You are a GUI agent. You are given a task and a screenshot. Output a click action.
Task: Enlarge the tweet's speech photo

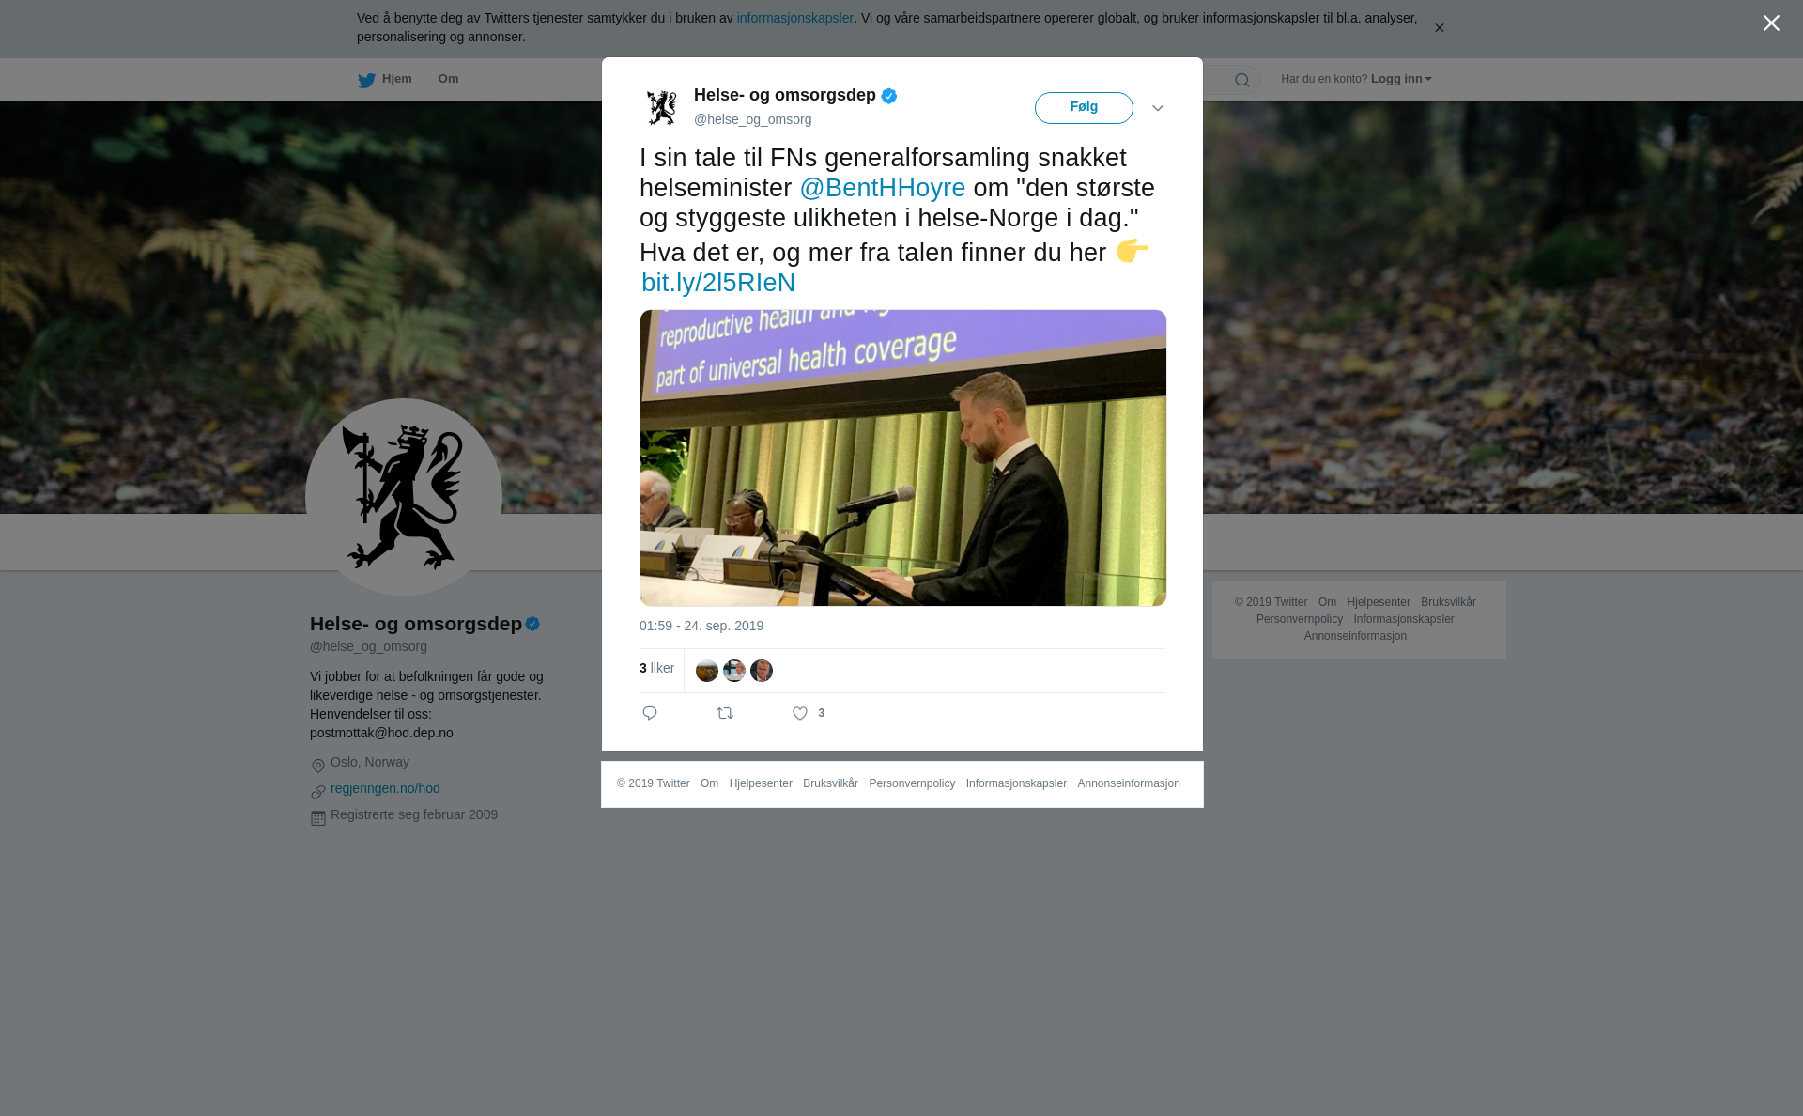pyautogui.click(x=903, y=457)
